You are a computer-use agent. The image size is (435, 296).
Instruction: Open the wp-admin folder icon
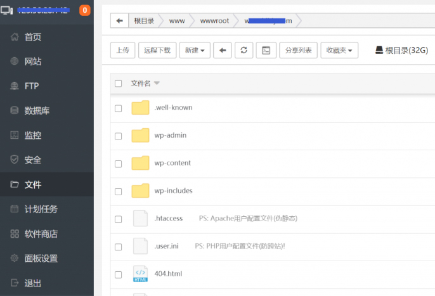[140, 136]
